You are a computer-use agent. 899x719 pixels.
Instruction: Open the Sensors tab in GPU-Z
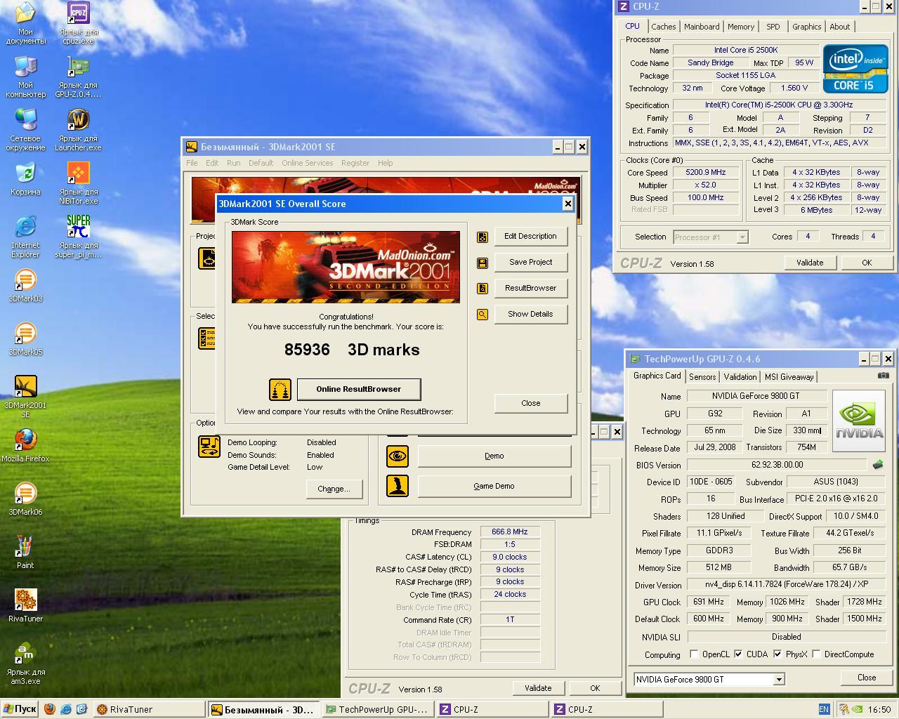(702, 377)
